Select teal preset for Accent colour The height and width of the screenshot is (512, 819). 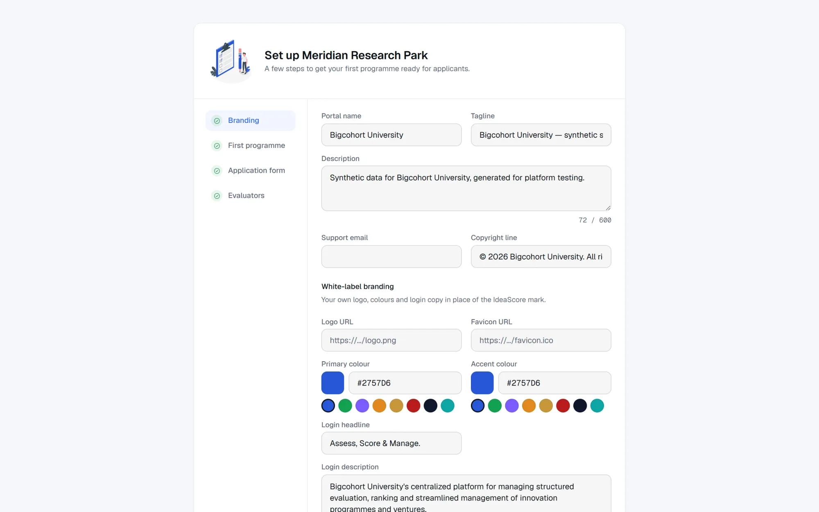pyautogui.click(x=597, y=406)
